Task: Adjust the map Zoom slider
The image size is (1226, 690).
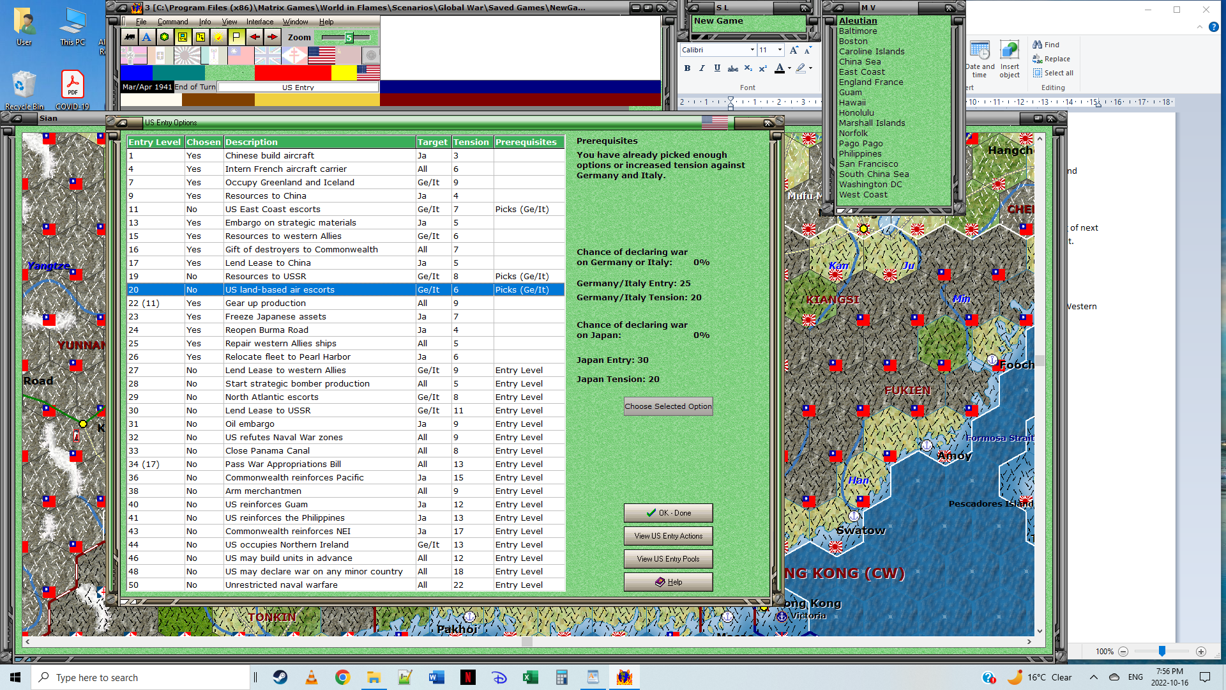Action: click(349, 38)
